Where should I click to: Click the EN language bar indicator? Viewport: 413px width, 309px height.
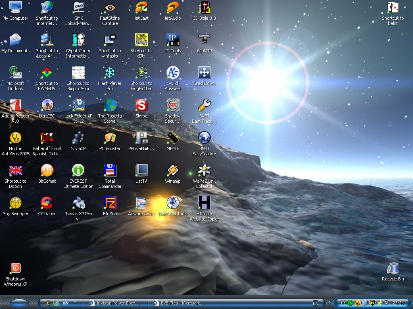tap(315, 303)
